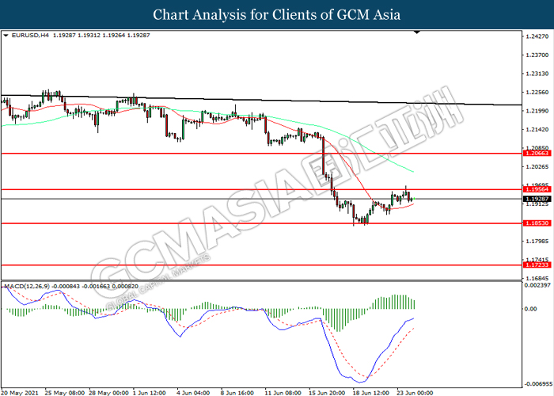Click the 1.17985 price axis value
Image resolution: width=554 pixels, height=396 pixels.
pyautogui.click(x=537, y=241)
